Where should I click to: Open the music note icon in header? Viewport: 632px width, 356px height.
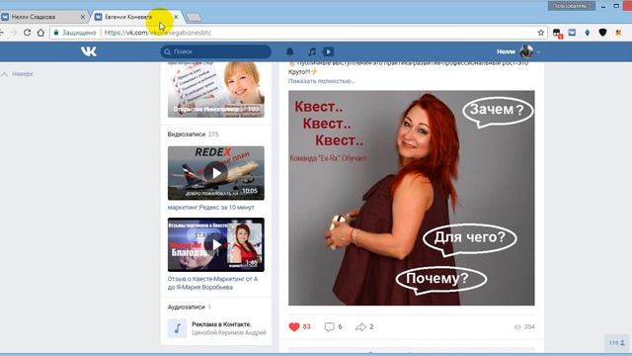pos(312,51)
